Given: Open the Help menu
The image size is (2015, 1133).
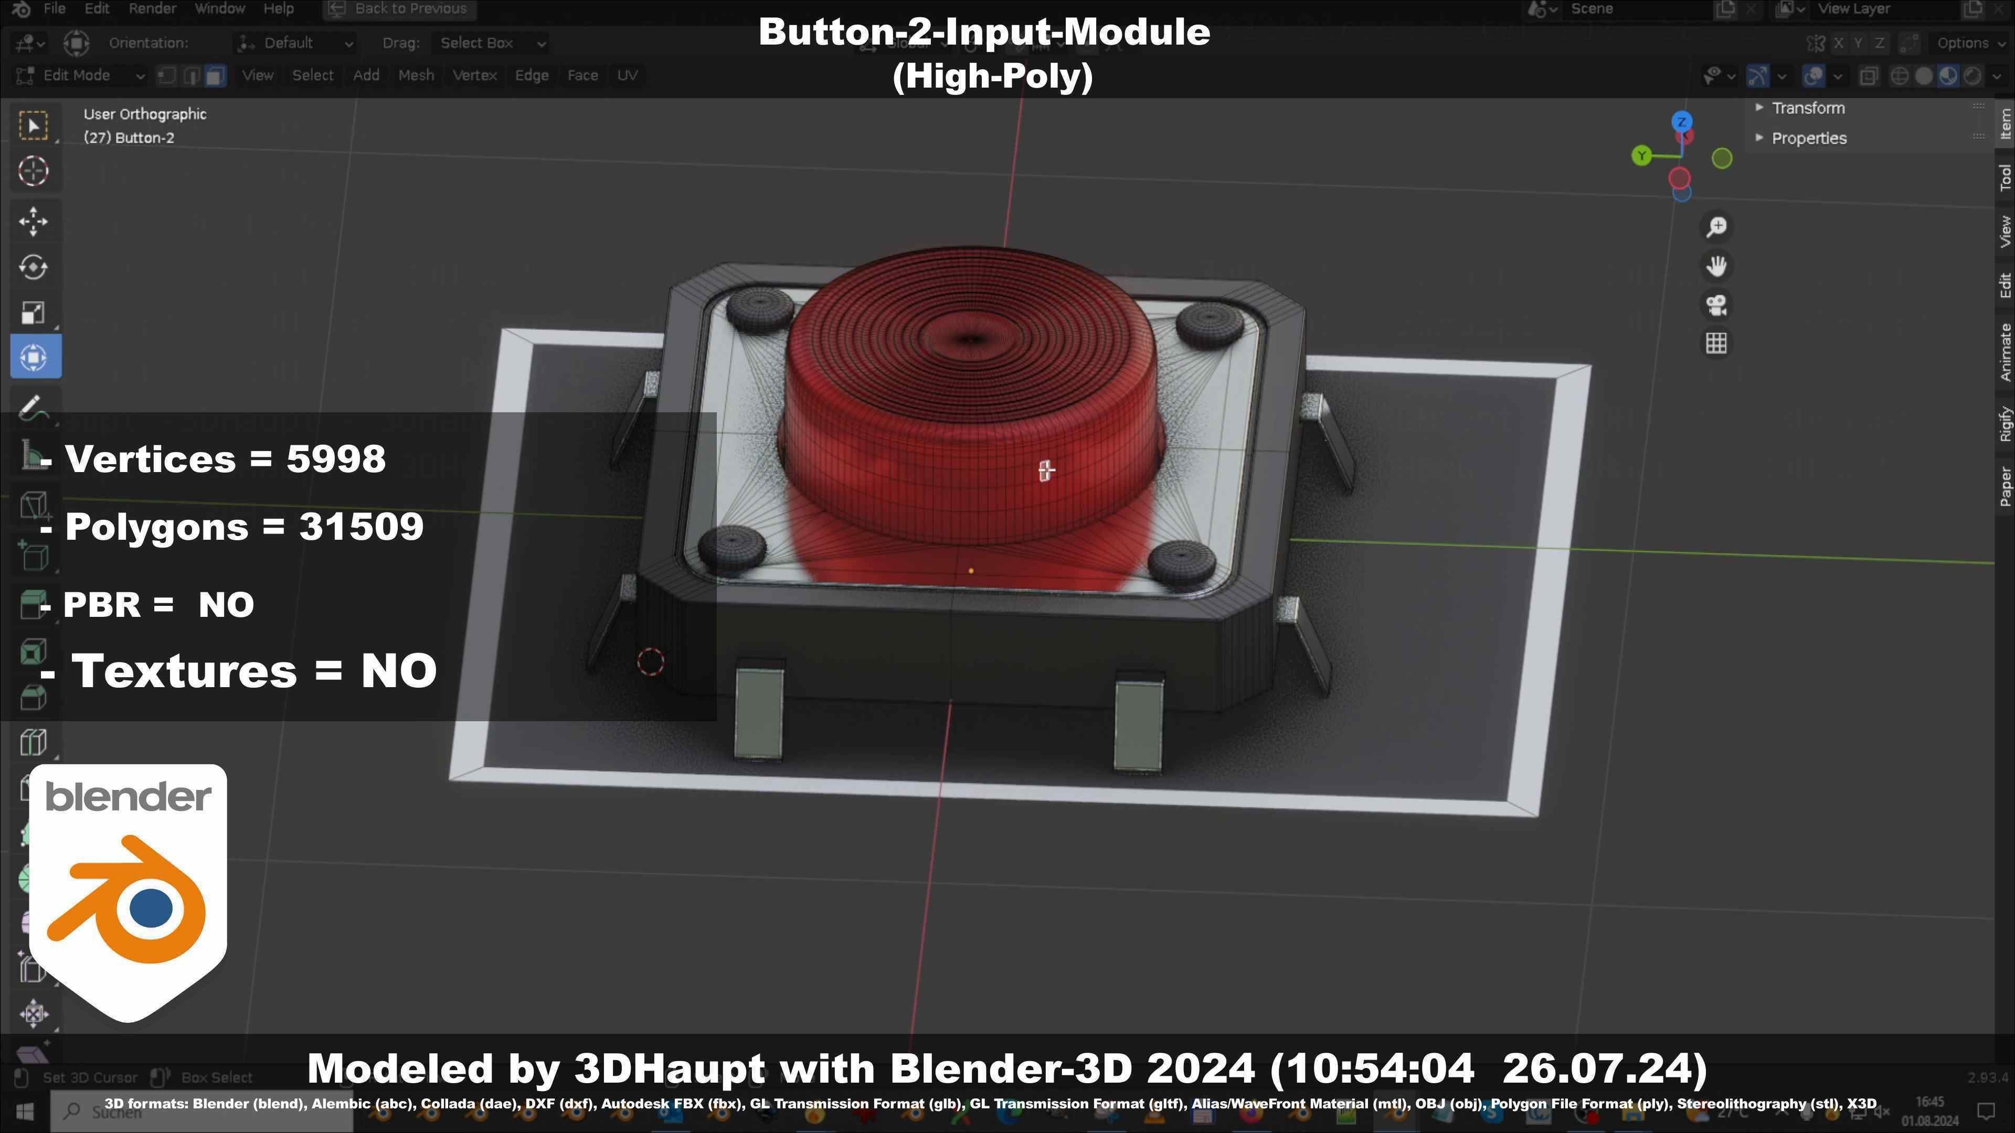Looking at the screenshot, I should 279,8.
